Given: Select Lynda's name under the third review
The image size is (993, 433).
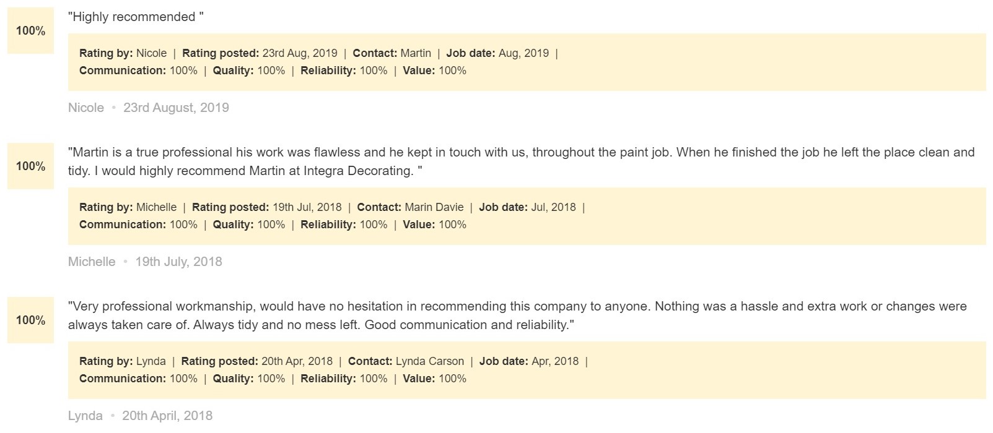Looking at the screenshot, I should [x=85, y=416].
